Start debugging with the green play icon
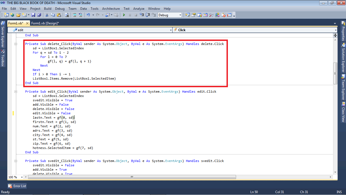This screenshot has height=195, width=346. pos(124,15)
